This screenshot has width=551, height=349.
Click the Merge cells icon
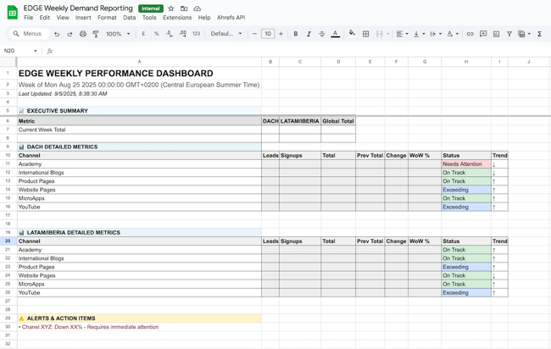click(379, 34)
